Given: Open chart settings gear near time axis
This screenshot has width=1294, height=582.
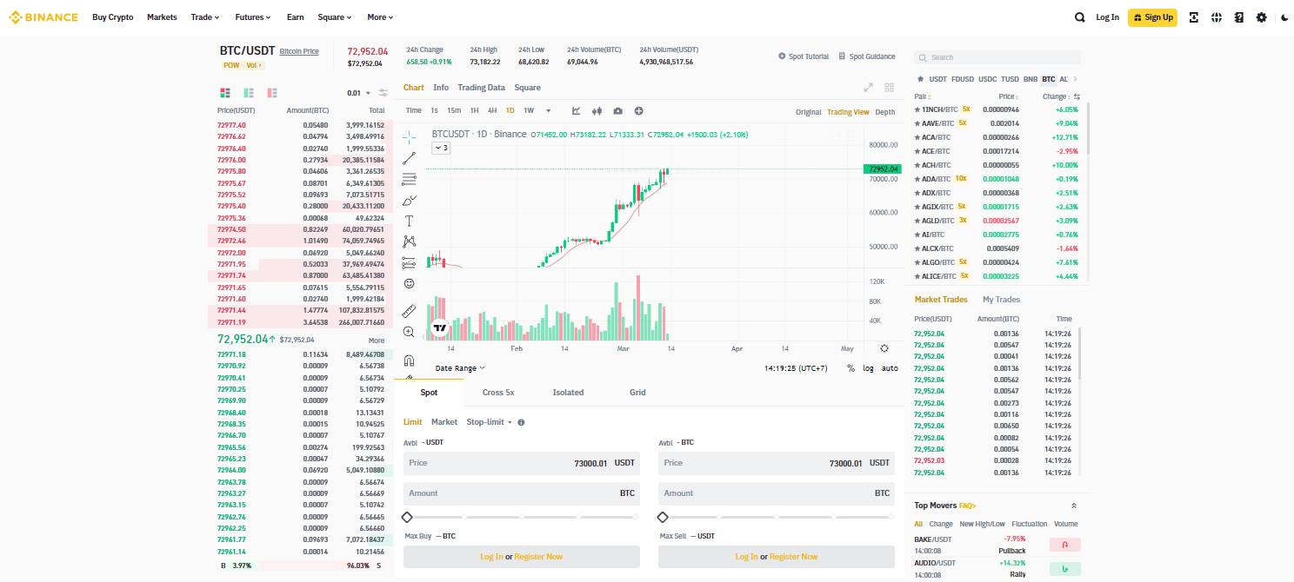Looking at the screenshot, I should [x=884, y=348].
